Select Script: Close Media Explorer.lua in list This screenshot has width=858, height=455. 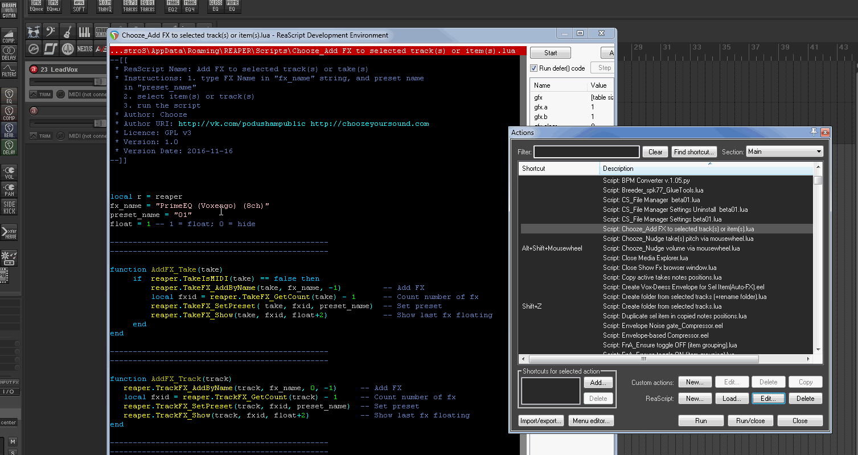[x=645, y=258]
